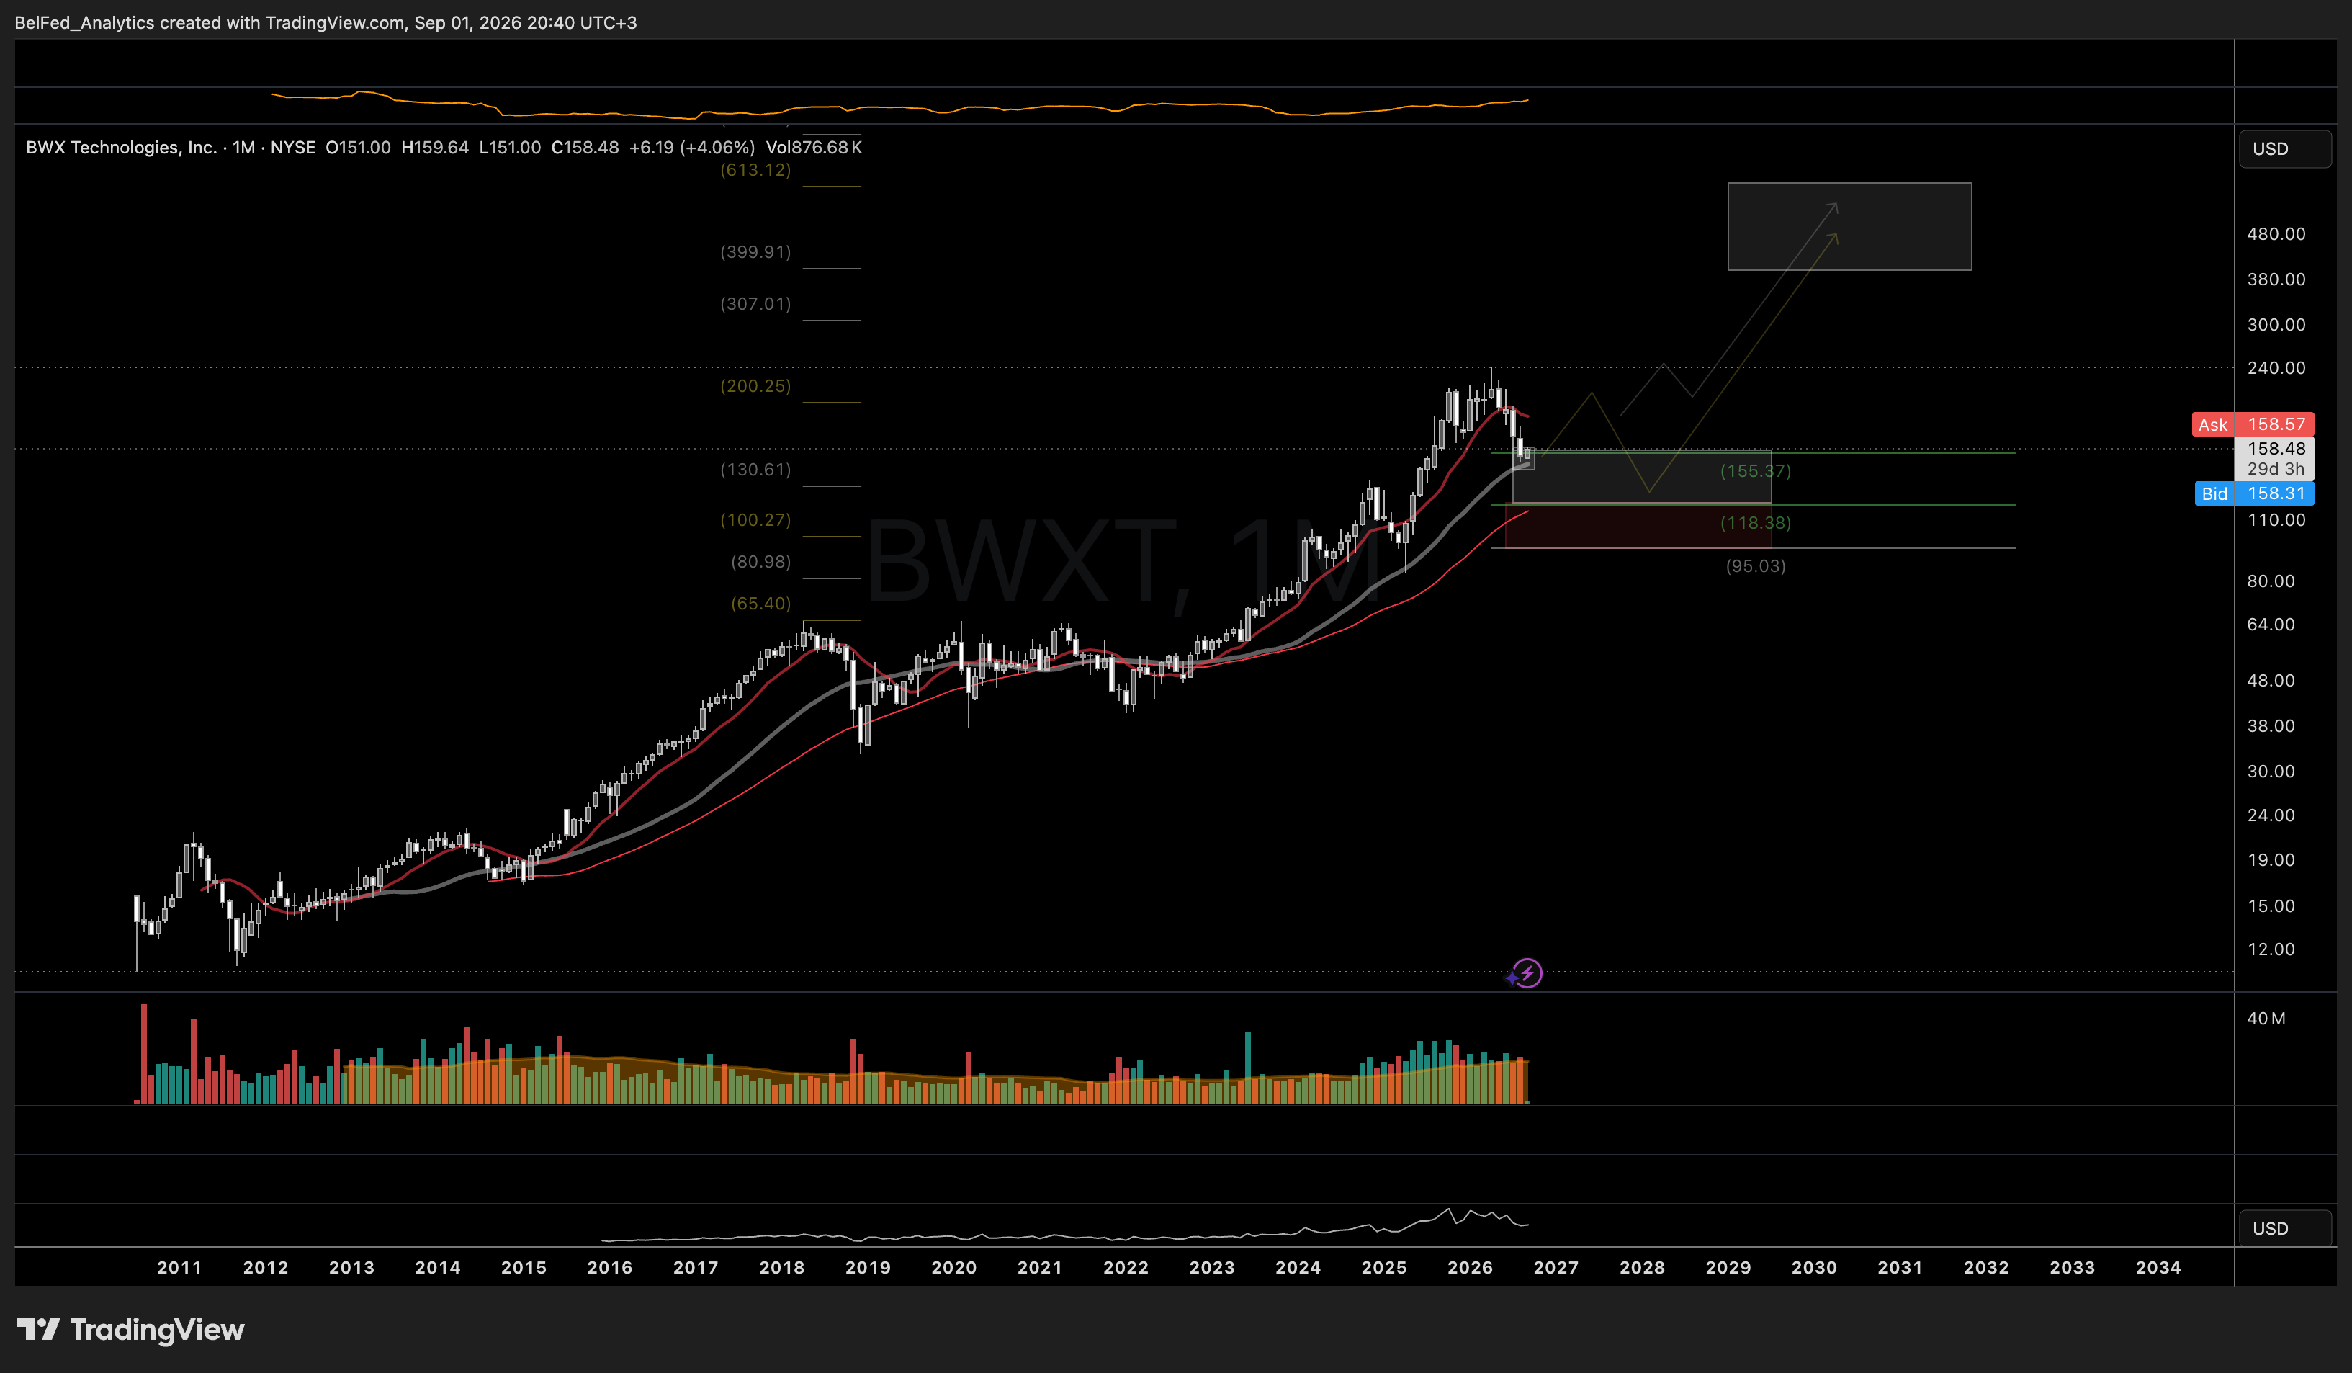This screenshot has width=2352, height=1373.
Task: Click the H159.64 high value
Action: coord(435,148)
